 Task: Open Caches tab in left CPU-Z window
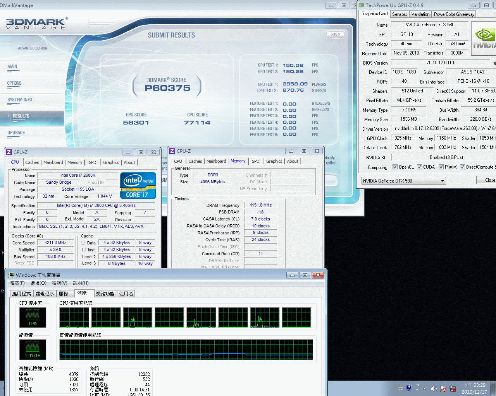pyautogui.click(x=32, y=162)
